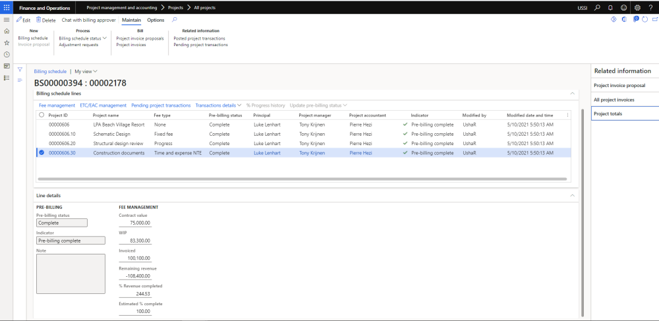
Task: Open the My view dropdown
Action: pyautogui.click(x=86, y=71)
